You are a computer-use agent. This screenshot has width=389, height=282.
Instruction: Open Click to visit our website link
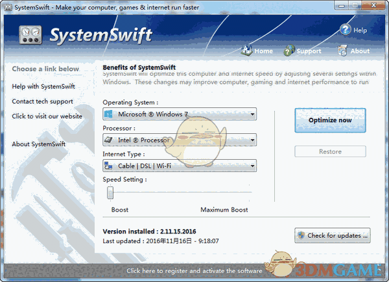point(47,116)
